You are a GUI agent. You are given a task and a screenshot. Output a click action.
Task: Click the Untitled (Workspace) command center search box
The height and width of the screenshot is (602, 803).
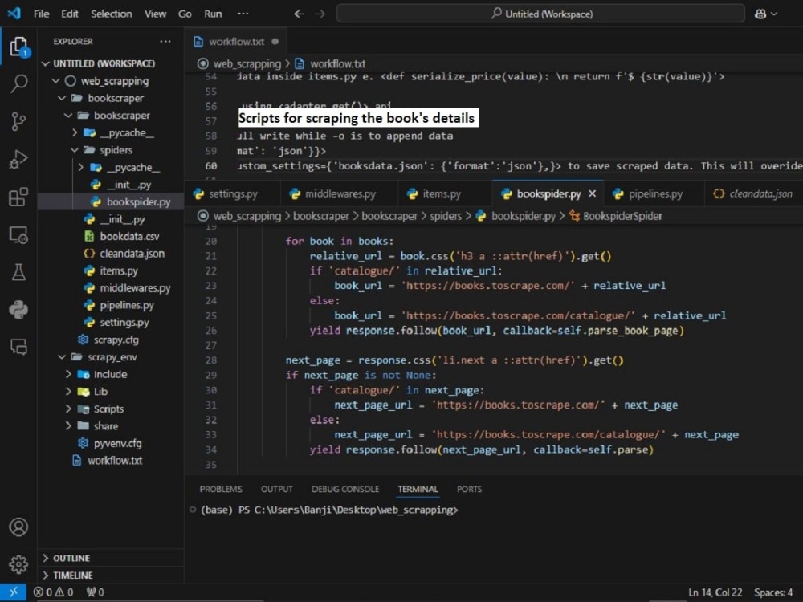[x=540, y=14]
